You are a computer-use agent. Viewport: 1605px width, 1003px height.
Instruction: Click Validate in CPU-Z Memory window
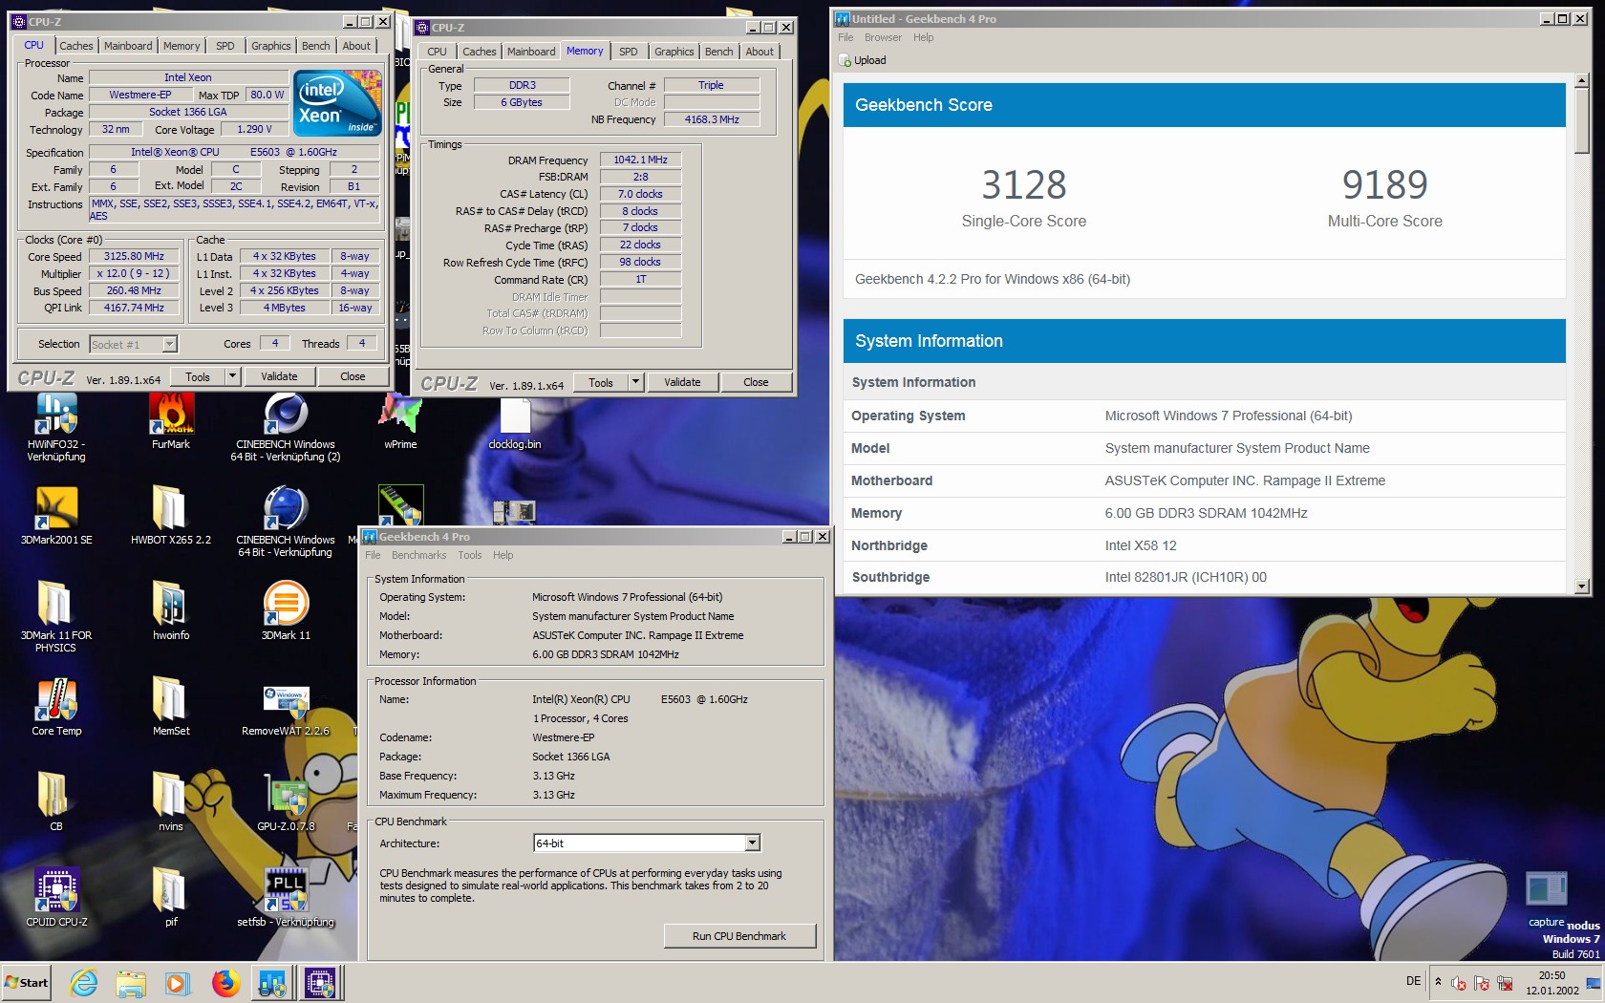682,382
